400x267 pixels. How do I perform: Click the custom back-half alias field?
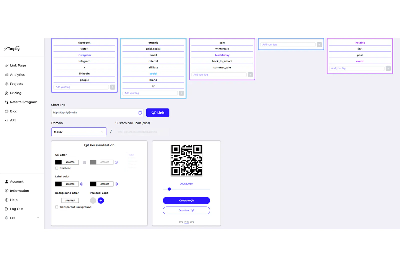click(142, 132)
